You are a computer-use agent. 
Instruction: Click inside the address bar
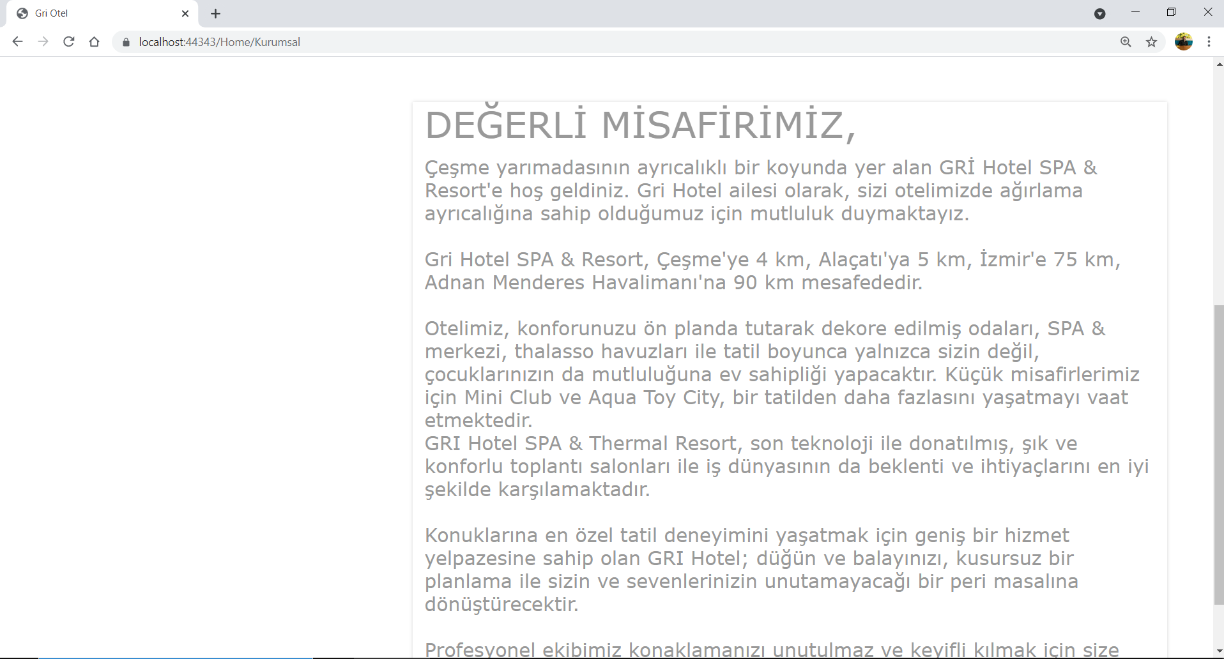[447, 42]
